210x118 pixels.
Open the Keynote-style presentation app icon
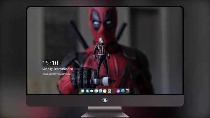click(96, 91)
